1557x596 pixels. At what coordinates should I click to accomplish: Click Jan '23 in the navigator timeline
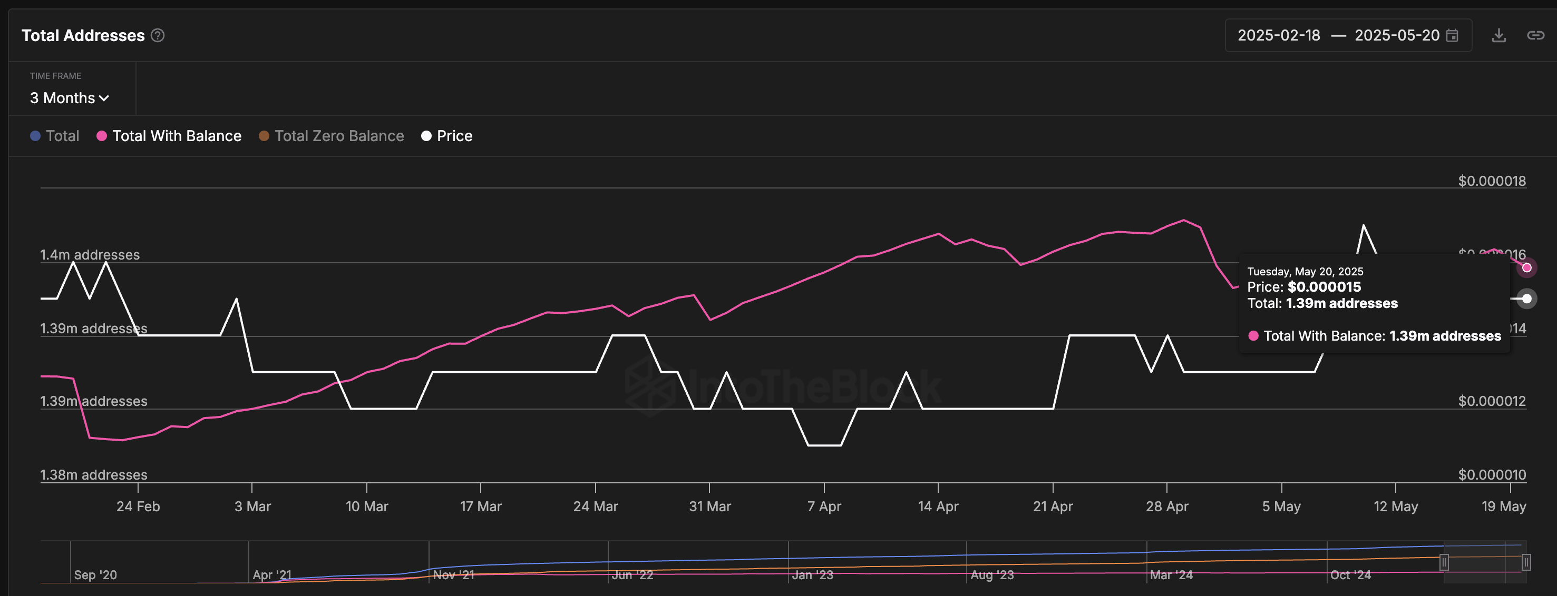coord(812,575)
